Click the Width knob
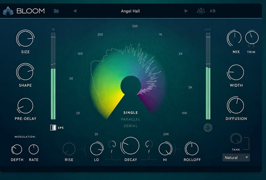The width and height of the screenshot is (266, 180). (x=236, y=72)
